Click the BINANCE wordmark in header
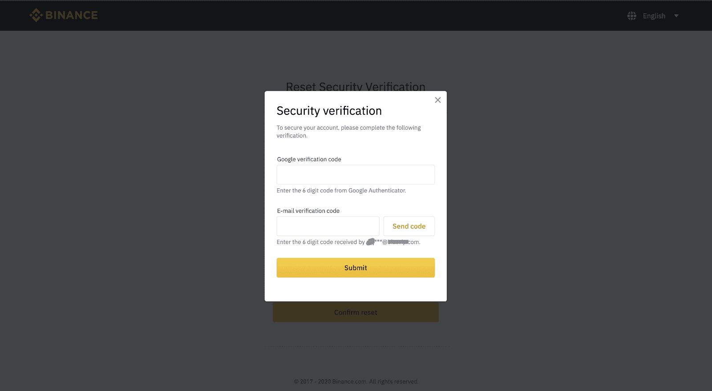 72,15
